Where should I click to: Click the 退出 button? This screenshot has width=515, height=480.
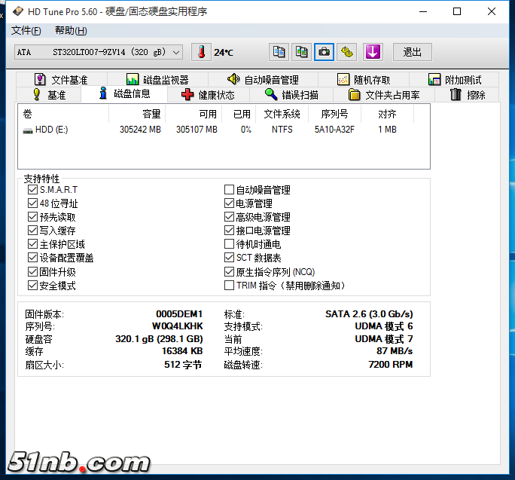pos(412,52)
